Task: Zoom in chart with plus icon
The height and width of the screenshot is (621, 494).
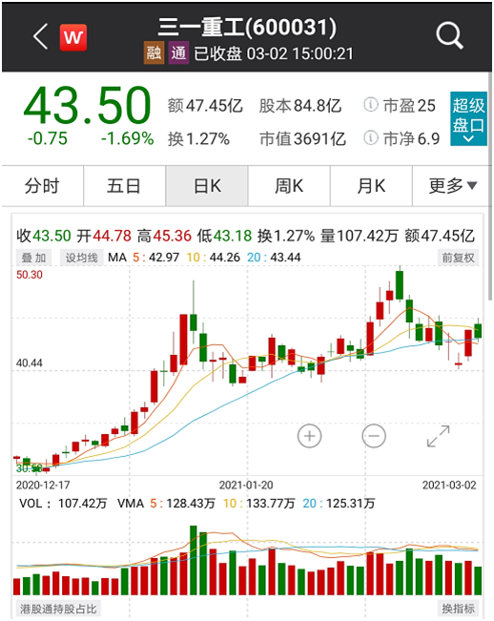Action: click(x=310, y=437)
